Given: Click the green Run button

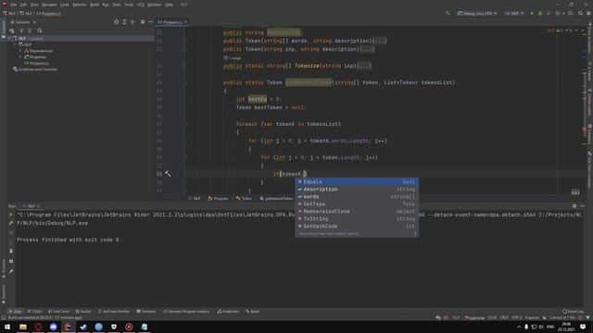Looking at the screenshot, I should coord(532,14).
